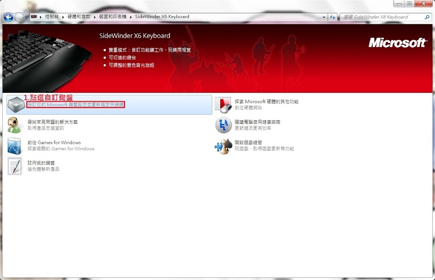This screenshot has height=280, width=435.
Task: Click the 探索最酷的 Games for Windows description text
Action: (61, 148)
